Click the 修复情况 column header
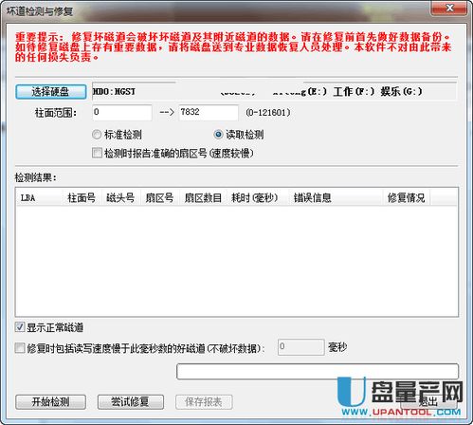Screen dimensions: 473x425 [x=406, y=198]
